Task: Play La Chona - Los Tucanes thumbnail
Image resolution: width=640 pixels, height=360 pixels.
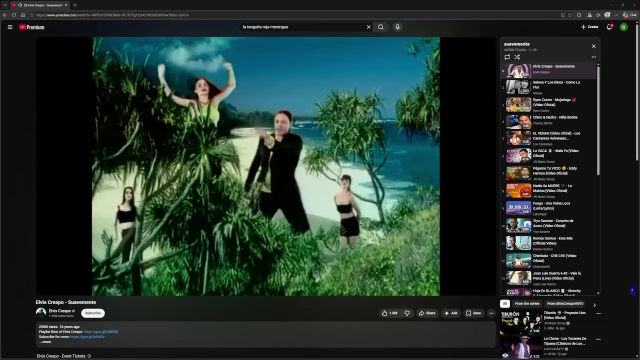Action: point(521,348)
